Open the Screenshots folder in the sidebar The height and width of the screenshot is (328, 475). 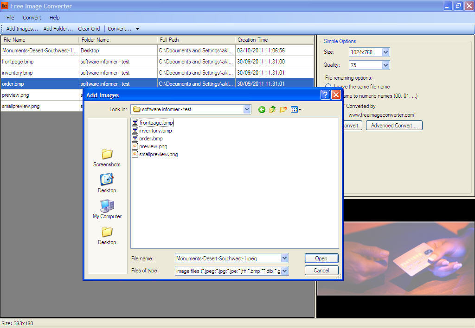click(x=107, y=156)
